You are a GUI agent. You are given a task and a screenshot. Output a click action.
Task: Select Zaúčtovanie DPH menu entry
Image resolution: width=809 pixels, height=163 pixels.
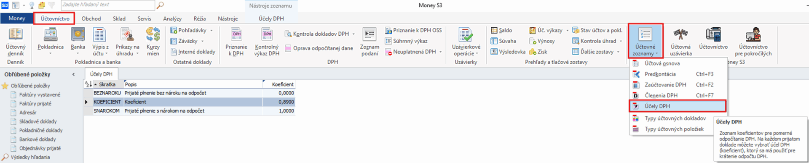coord(678,84)
